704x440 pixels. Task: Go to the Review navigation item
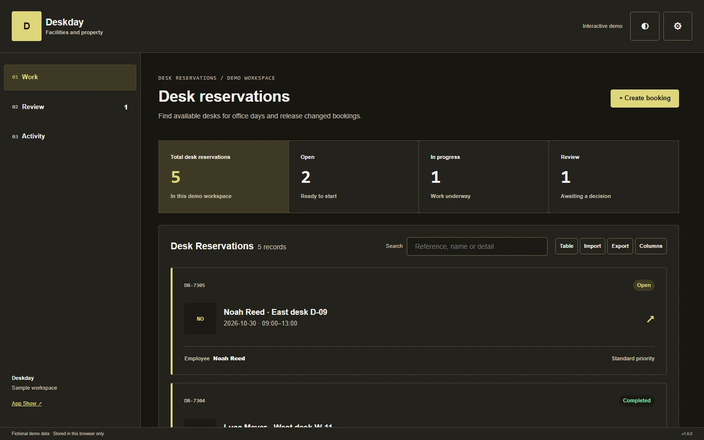coord(70,107)
